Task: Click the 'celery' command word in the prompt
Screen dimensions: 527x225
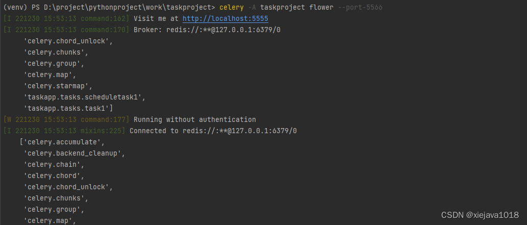Action: 232,8
